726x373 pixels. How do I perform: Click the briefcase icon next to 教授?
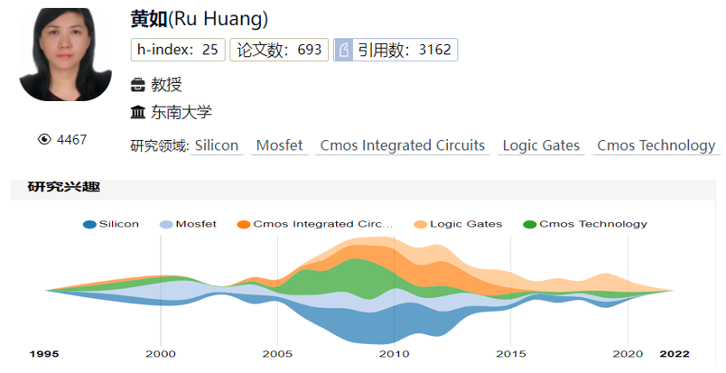[138, 85]
